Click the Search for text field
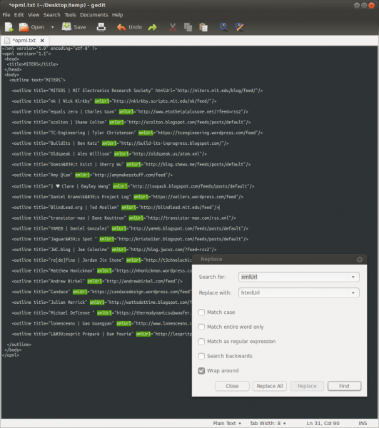 pos(293,277)
